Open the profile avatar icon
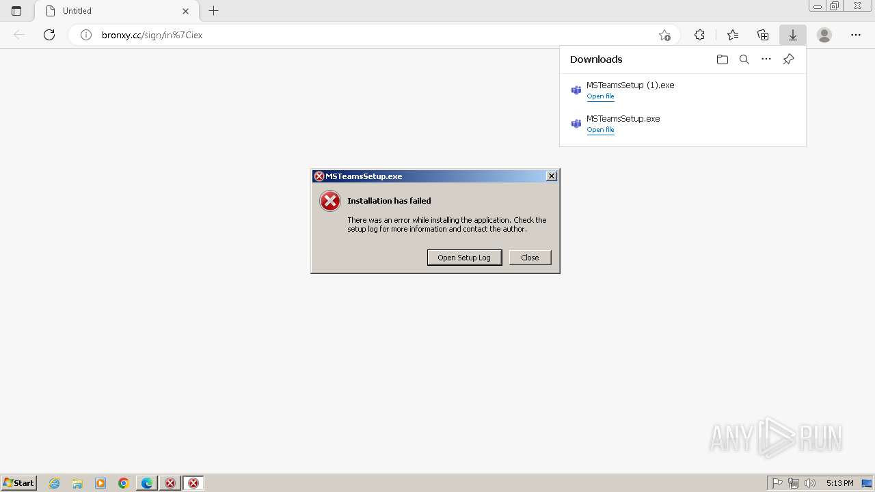 pyautogui.click(x=824, y=35)
